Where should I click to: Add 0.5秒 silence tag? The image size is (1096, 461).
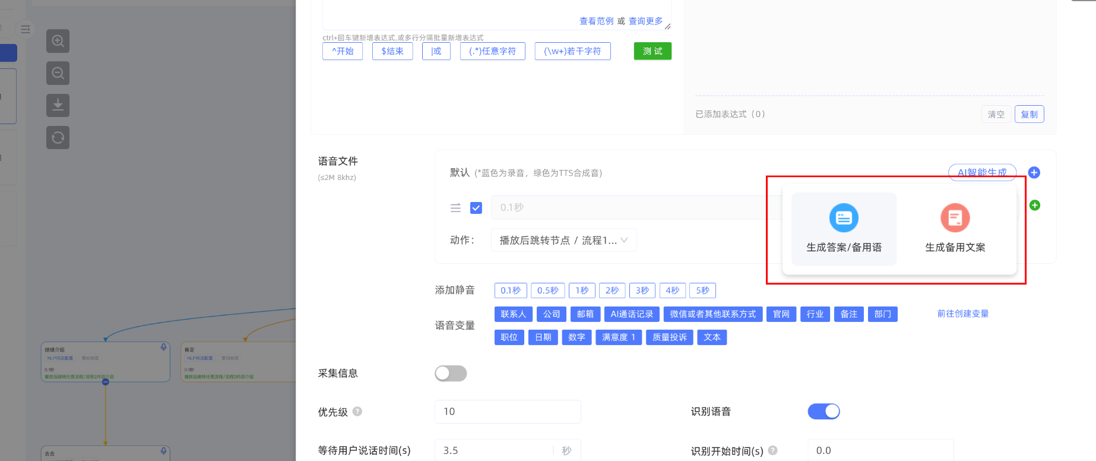coord(547,291)
